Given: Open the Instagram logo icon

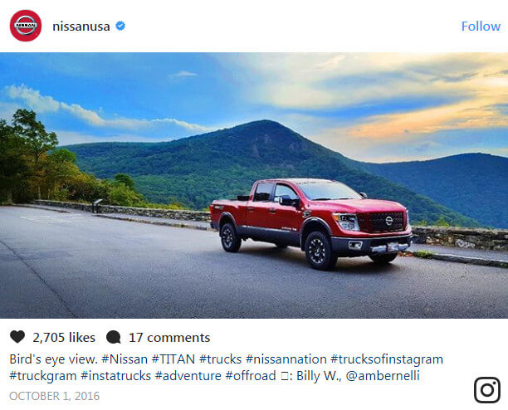Looking at the screenshot, I should click(486, 389).
